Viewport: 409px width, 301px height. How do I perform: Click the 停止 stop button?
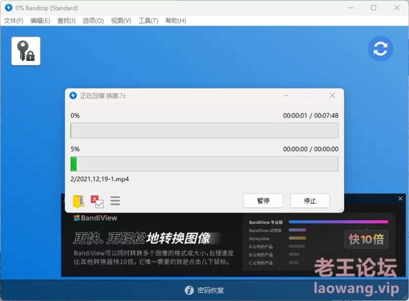(310, 200)
